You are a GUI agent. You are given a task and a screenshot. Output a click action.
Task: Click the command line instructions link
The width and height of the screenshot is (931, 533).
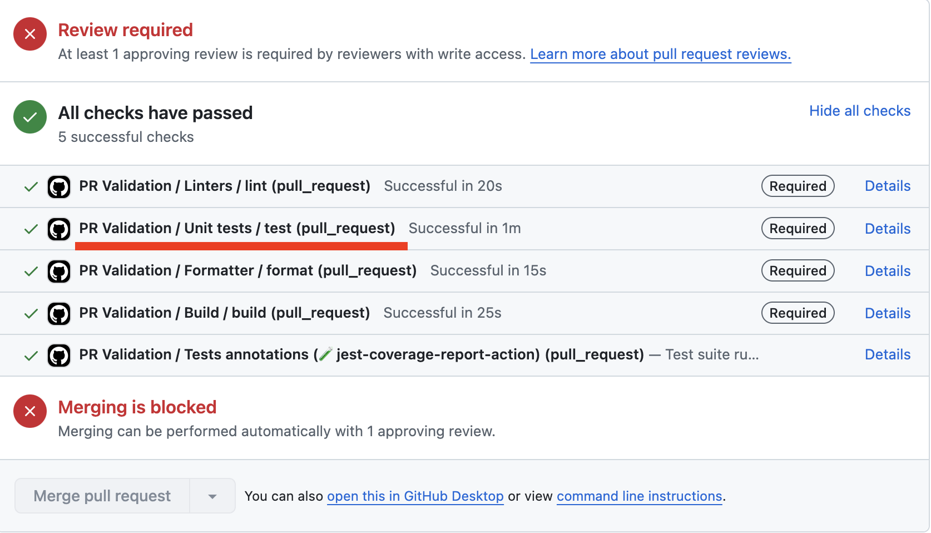point(639,496)
